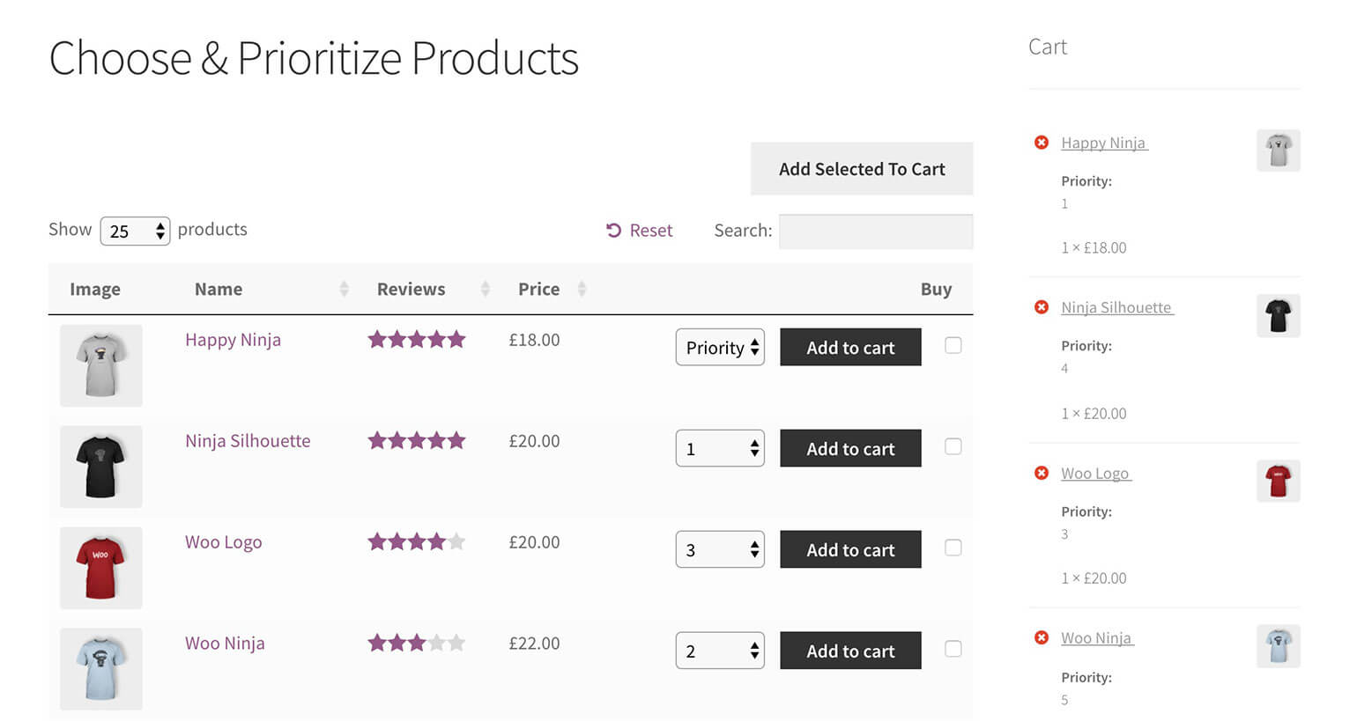1357x721 pixels.
Task: Remove Ninja Silhouette from cart via red X
Action: point(1042,307)
